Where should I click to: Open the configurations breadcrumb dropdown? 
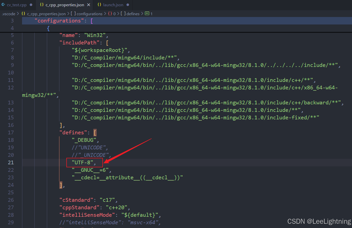coord(89,14)
